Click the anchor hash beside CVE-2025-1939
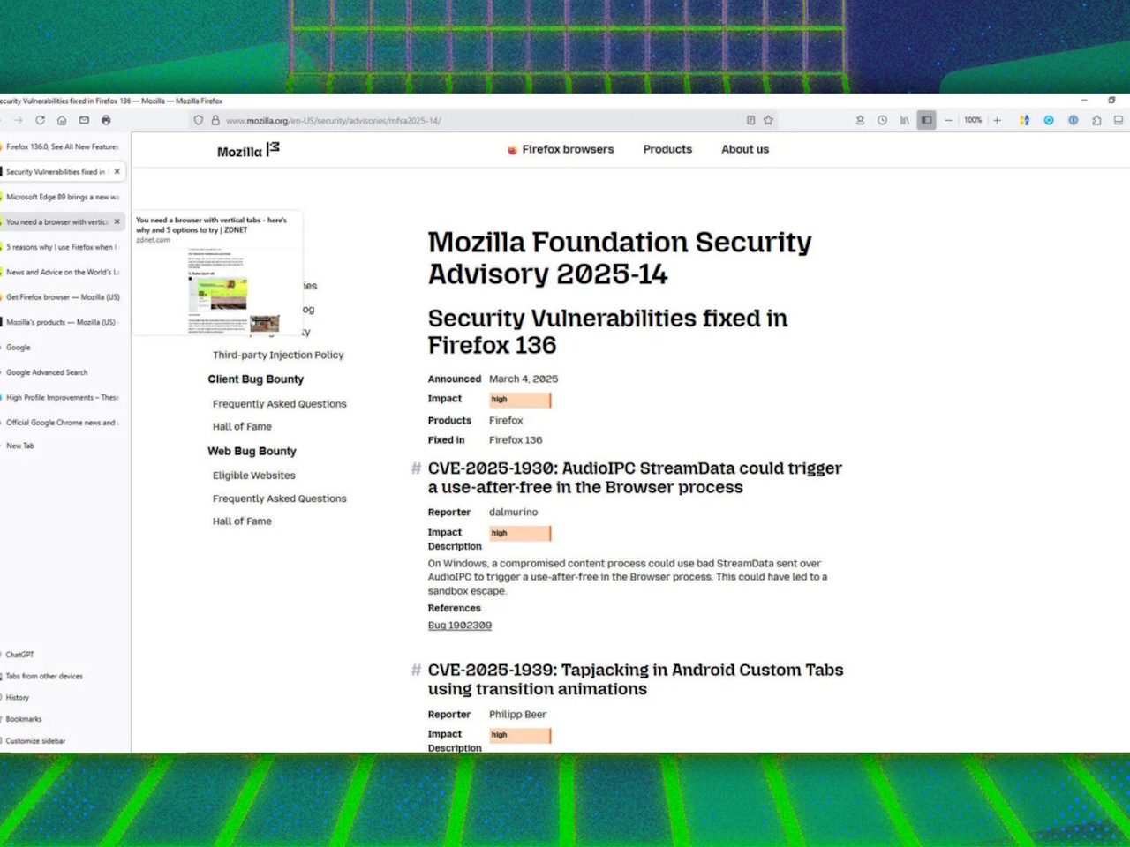Viewport: 1130px width, 847px height. [x=416, y=671]
